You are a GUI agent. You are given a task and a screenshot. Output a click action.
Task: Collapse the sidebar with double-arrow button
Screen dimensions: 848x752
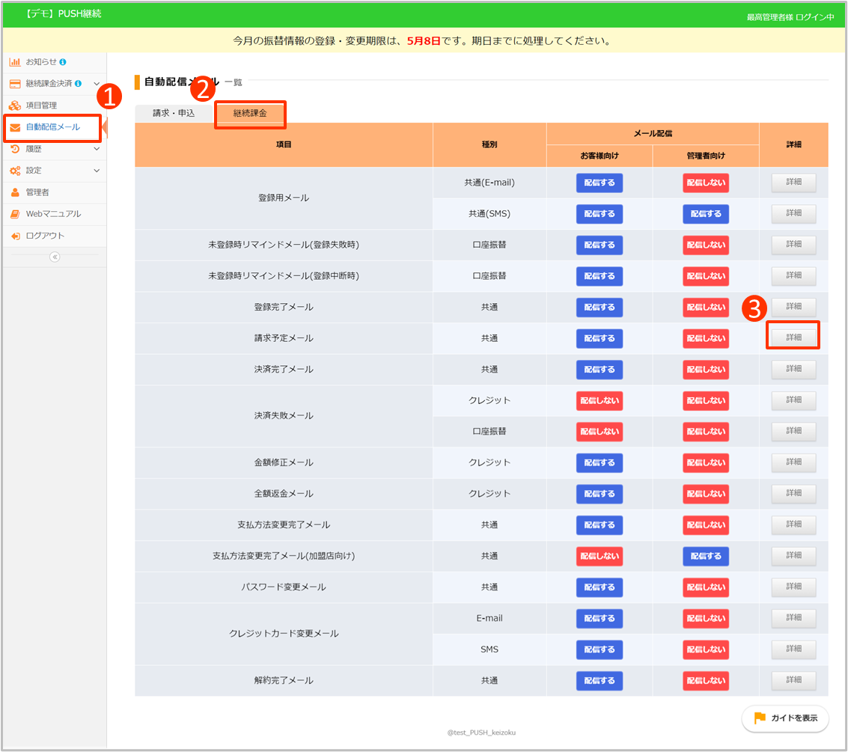point(54,257)
